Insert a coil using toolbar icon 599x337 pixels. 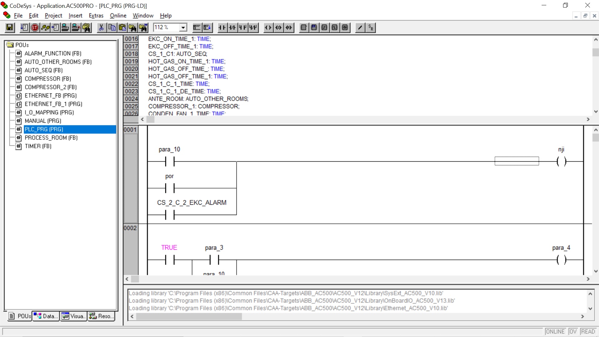click(268, 28)
